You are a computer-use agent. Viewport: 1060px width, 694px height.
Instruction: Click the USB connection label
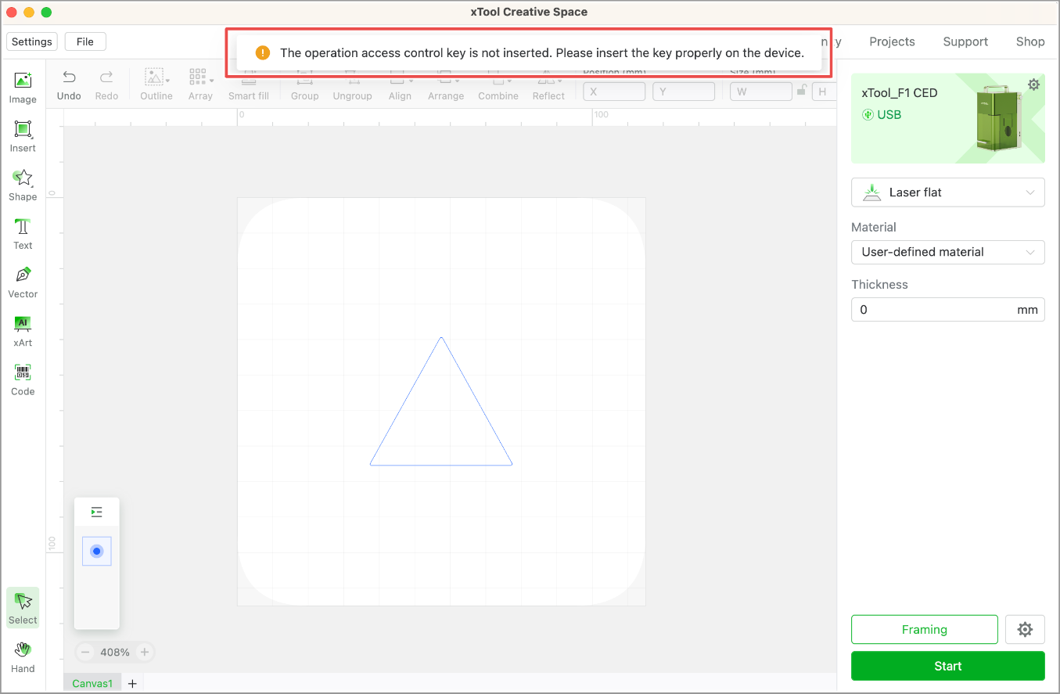coord(882,115)
